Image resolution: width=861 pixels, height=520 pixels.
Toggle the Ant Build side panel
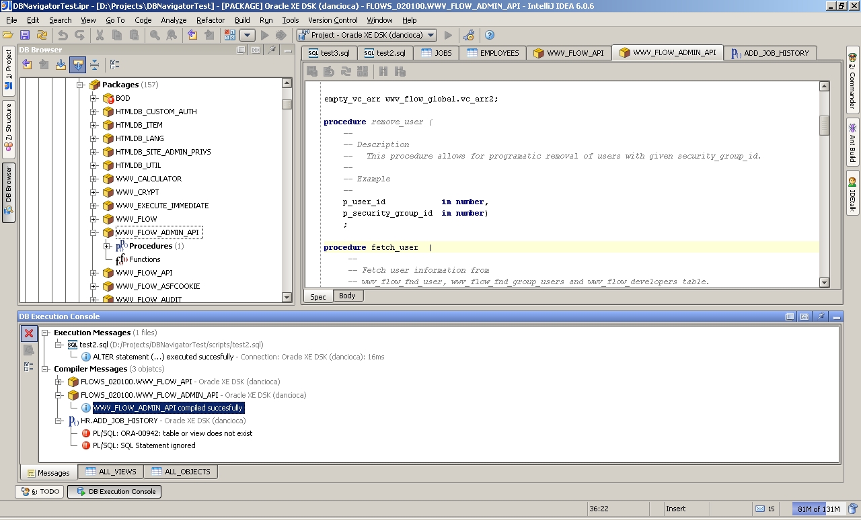852,142
